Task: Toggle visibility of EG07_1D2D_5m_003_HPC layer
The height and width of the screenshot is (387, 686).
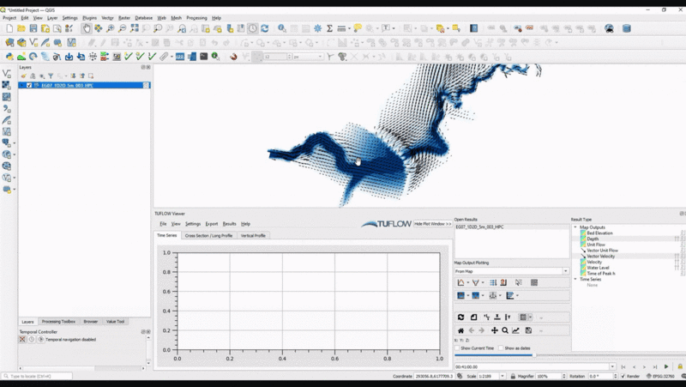Action: 29,86
